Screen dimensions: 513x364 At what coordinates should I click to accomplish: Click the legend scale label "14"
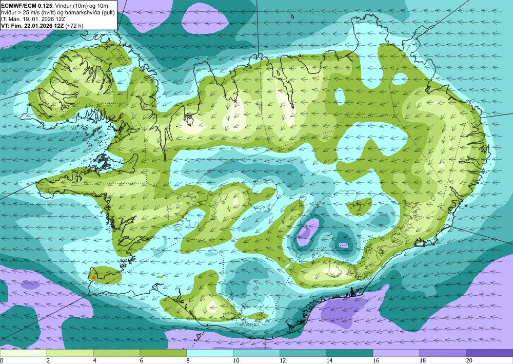[329, 360]
